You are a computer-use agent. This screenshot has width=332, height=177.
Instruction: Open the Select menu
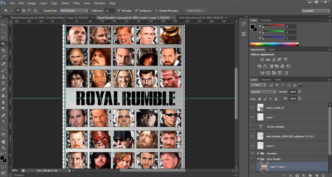[x=65, y=3]
